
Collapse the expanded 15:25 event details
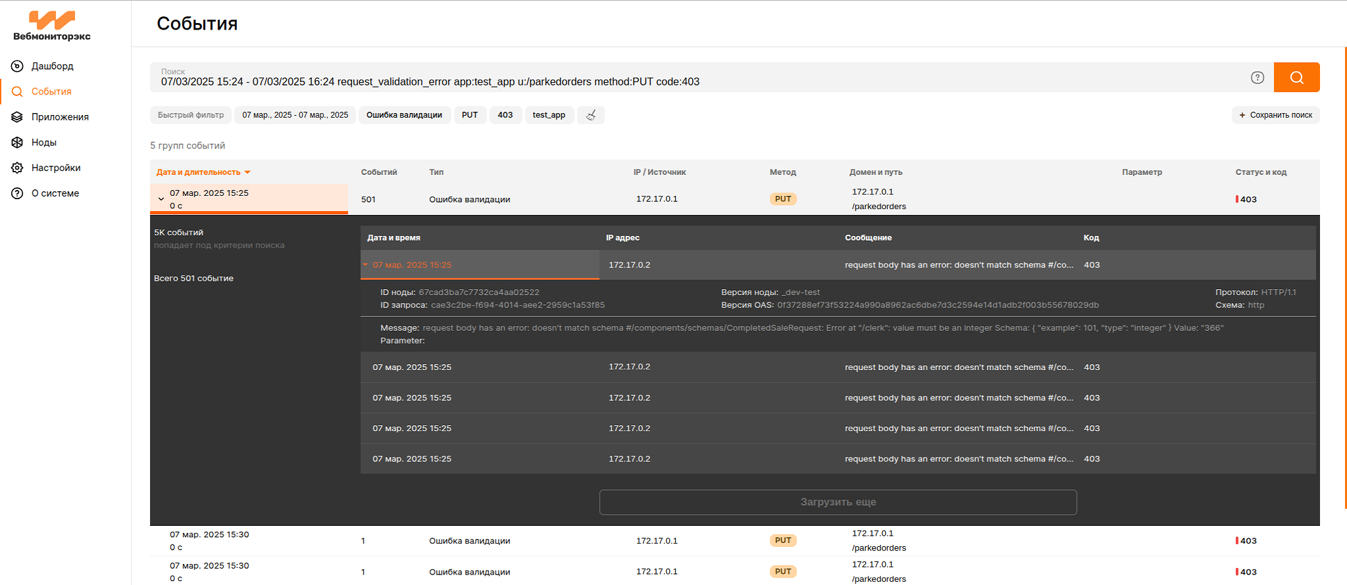(x=365, y=265)
